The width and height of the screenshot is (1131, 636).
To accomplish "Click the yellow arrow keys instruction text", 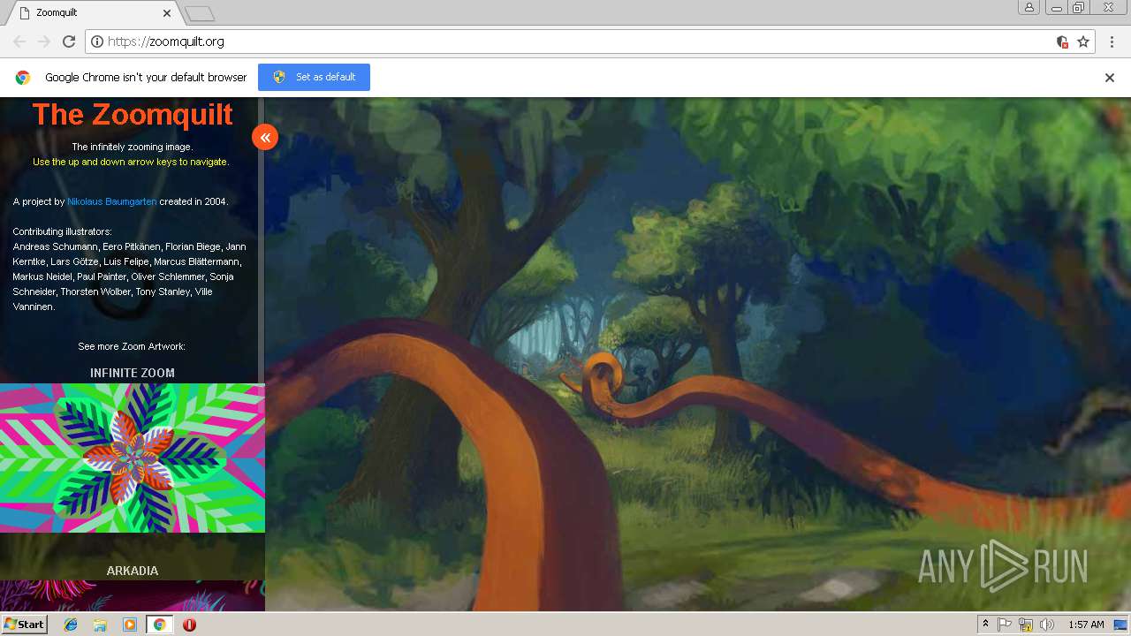I will tap(131, 162).
